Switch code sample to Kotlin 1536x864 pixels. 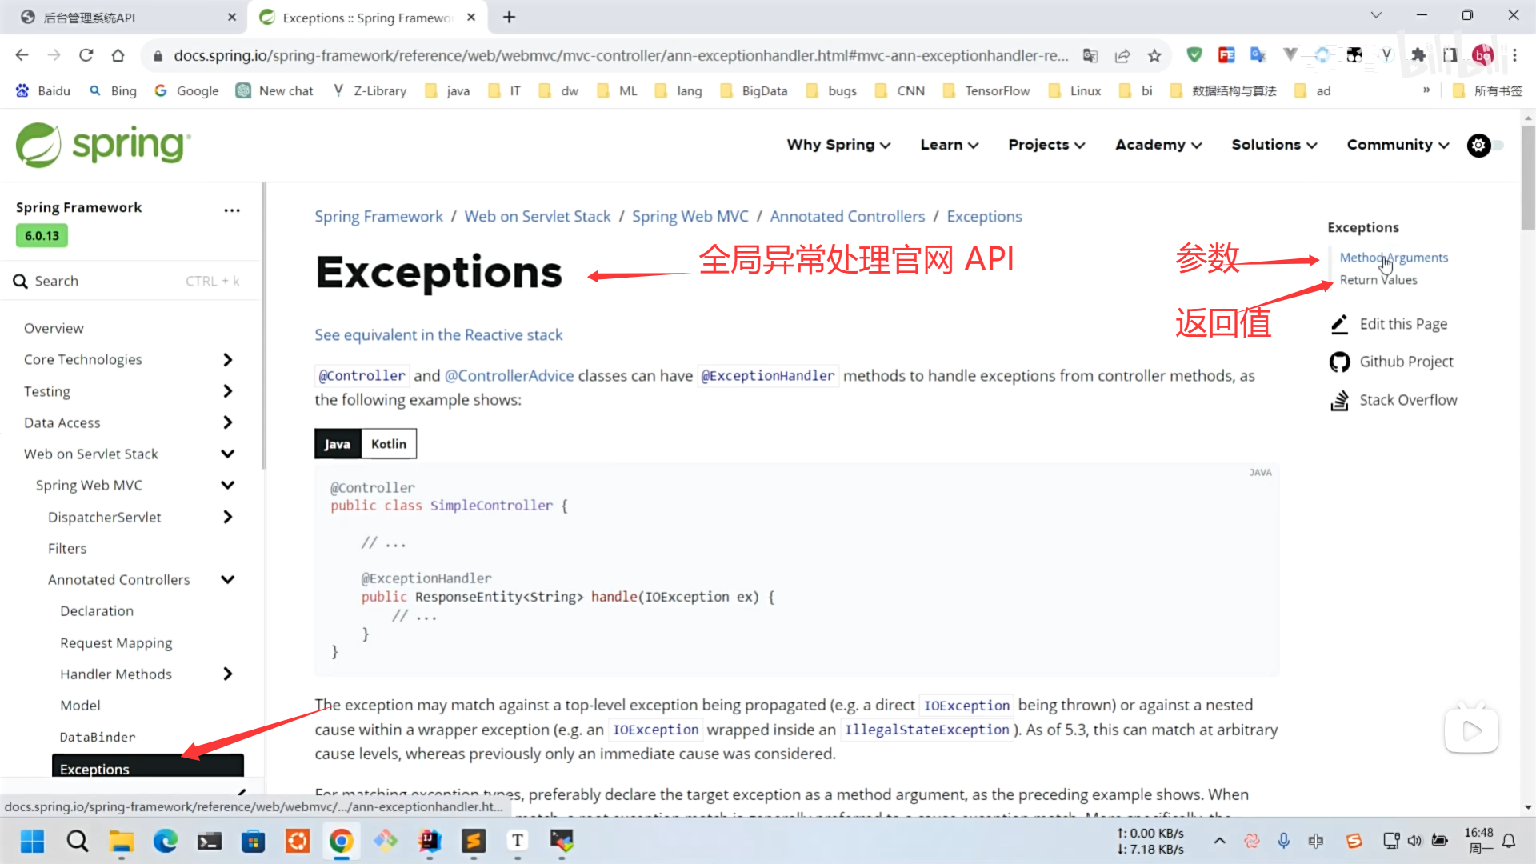tap(389, 444)
